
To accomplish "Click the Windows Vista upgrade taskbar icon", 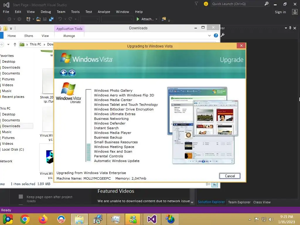I will pos(170,219).
